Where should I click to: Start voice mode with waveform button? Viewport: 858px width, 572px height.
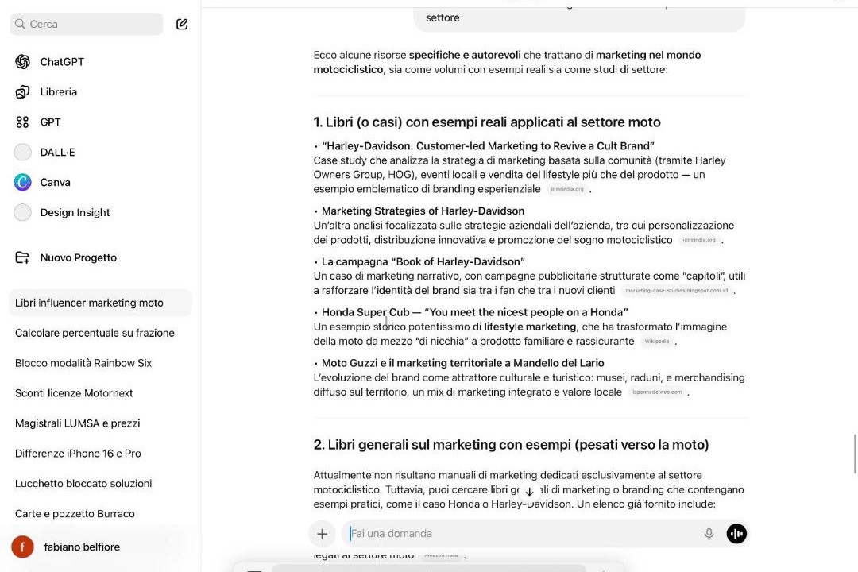point(736,534)
